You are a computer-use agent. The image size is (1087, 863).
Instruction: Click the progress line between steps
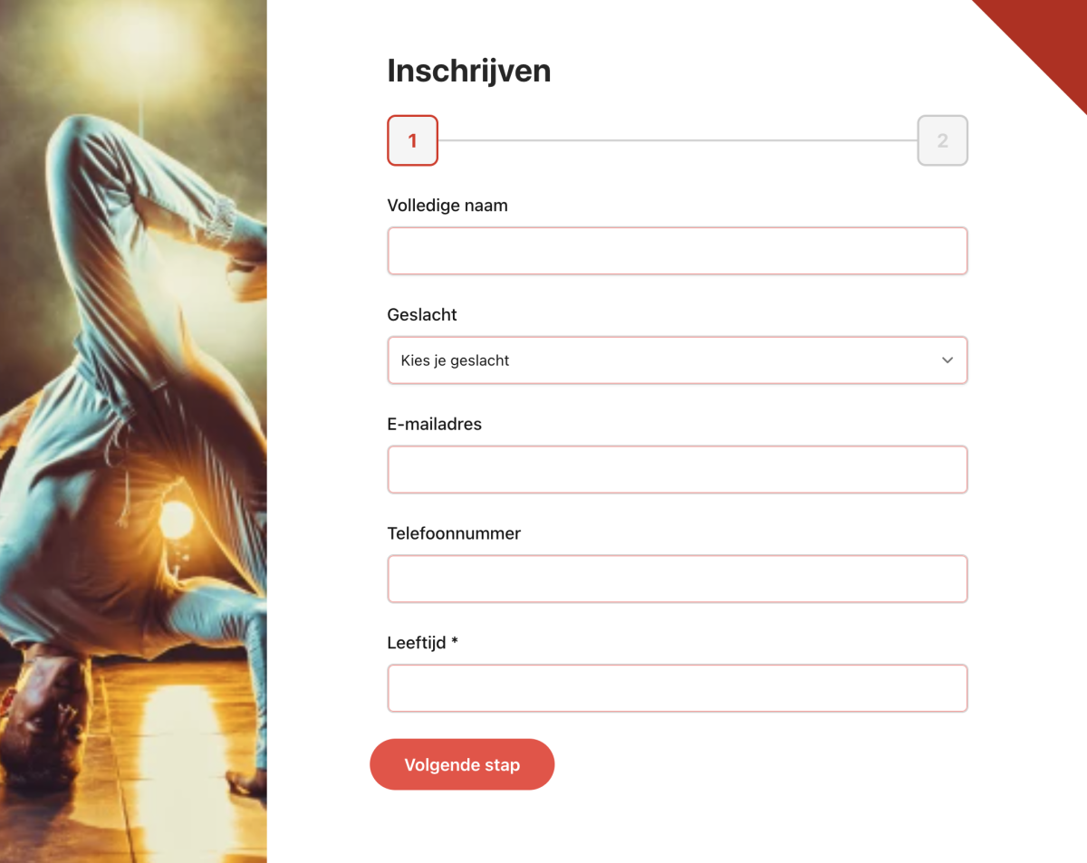click(x=678, y=140)
